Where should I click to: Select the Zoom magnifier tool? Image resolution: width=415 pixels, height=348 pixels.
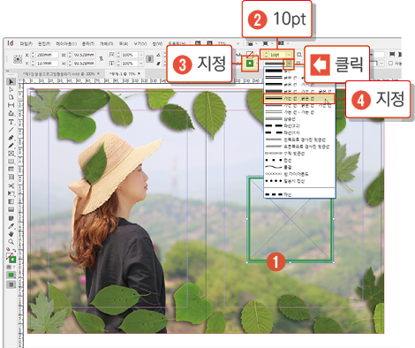pos(11,242)
